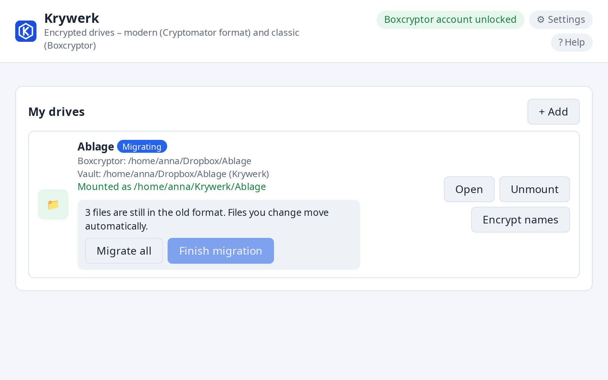The image size is (608, 380).
Task: Click the 'Mounted as /home/anna/Krywerk/Ablage' text
Action: tap(172, 187)
